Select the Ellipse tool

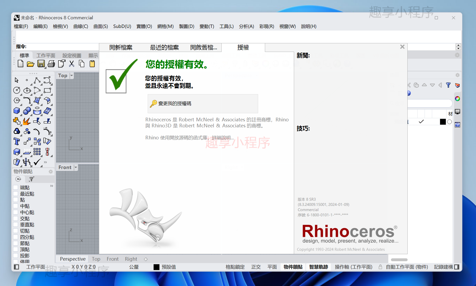tap(27, 90)
